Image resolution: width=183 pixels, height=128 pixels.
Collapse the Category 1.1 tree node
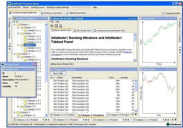click(18, 27)
